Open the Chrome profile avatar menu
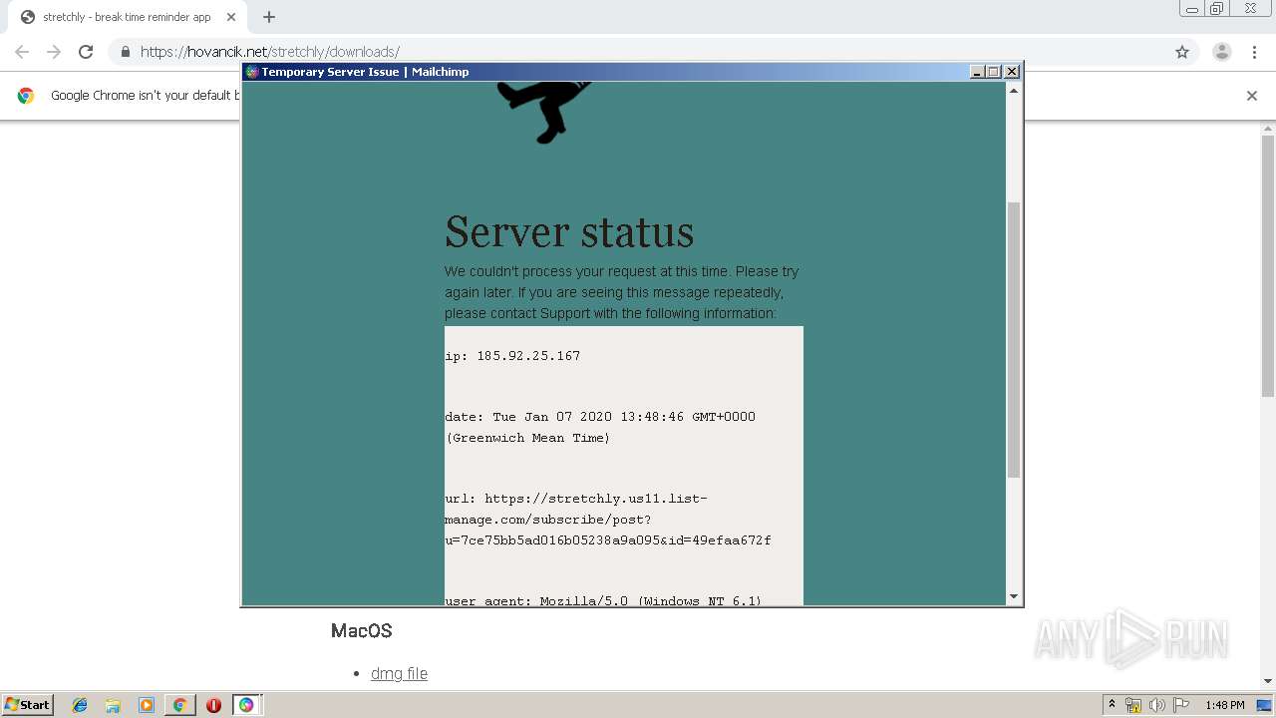Screen dimensions: 1276x718 [x=1222, y=52]
